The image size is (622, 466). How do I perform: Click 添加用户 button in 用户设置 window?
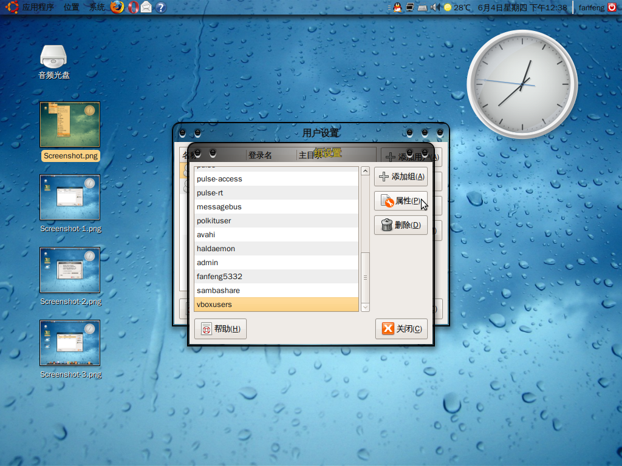(x=411, y=157)
